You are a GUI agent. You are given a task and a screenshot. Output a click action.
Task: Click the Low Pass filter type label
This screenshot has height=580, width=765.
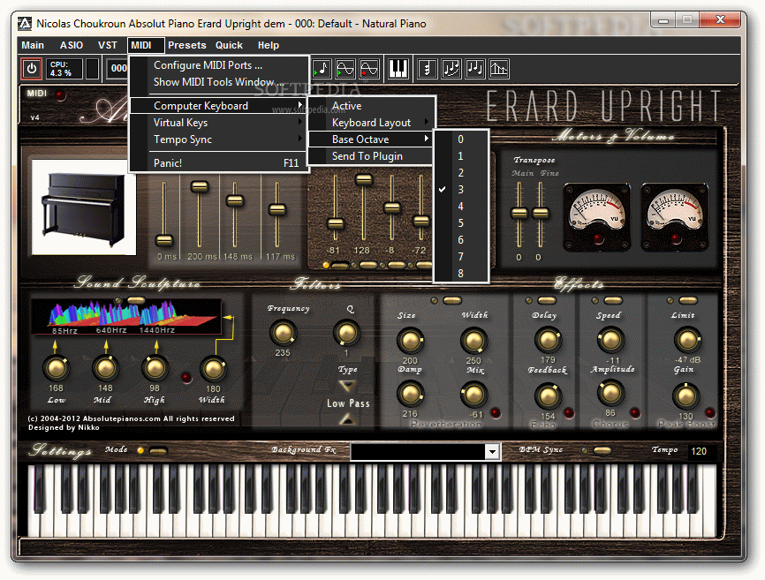click(348, 403)
